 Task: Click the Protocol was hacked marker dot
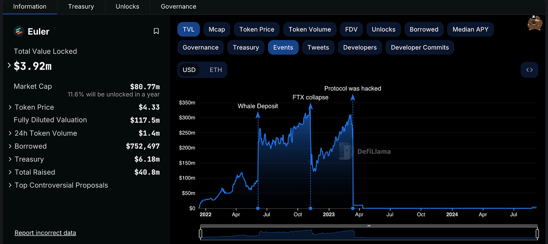[353, 208]
